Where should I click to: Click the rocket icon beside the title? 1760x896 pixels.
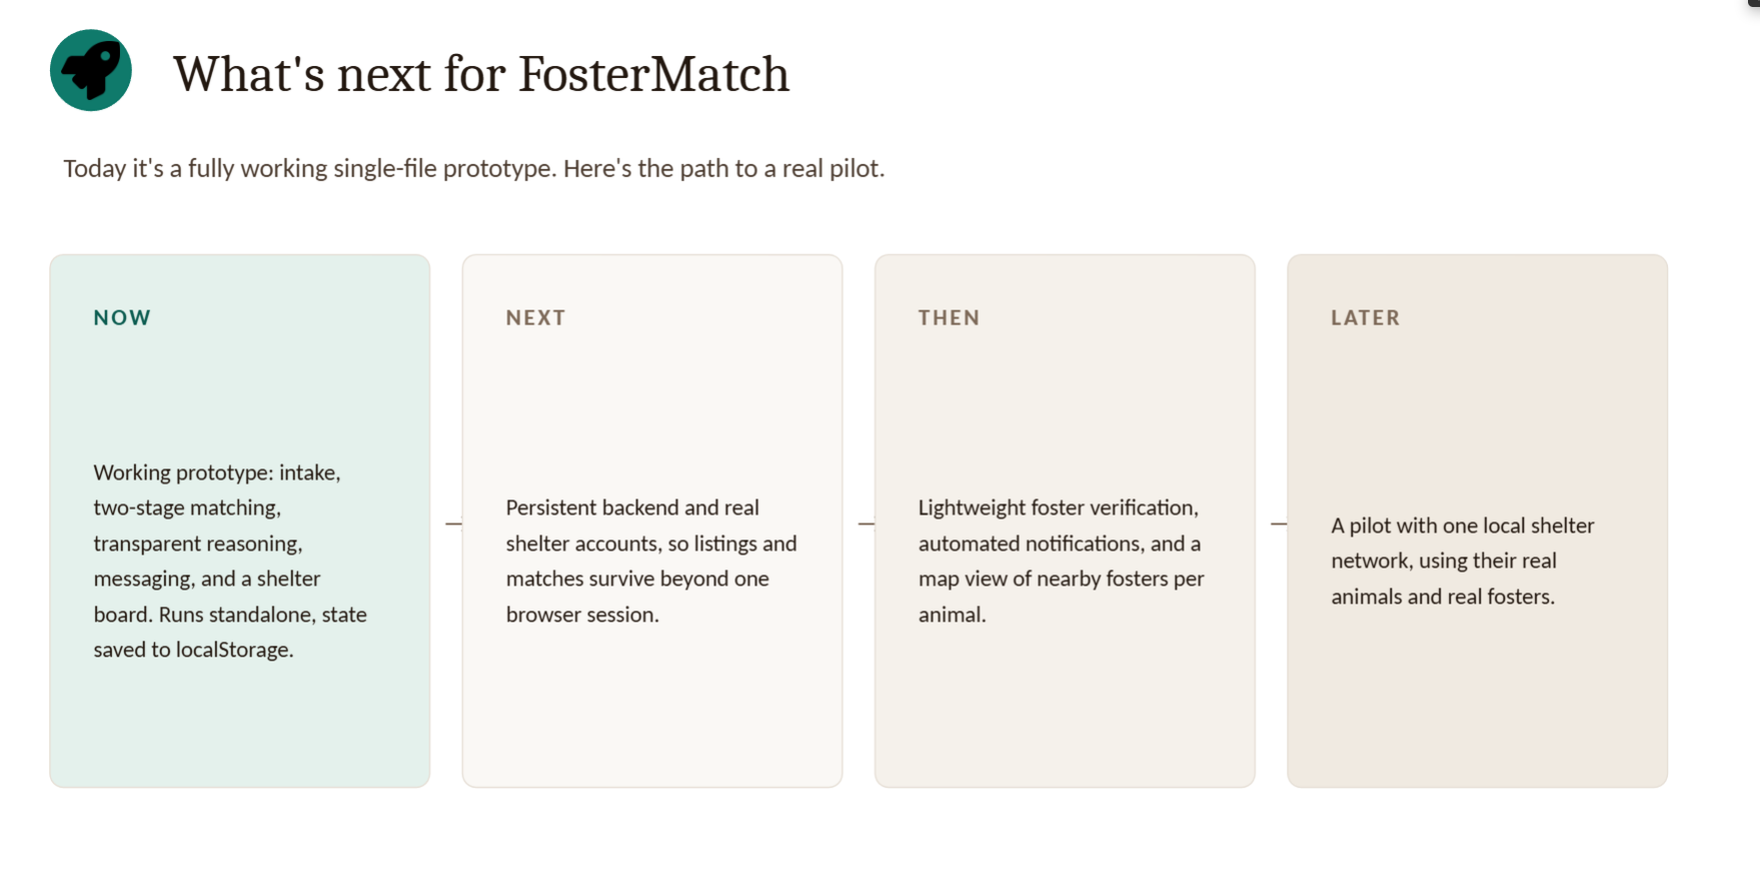click(x=91, y=70)
